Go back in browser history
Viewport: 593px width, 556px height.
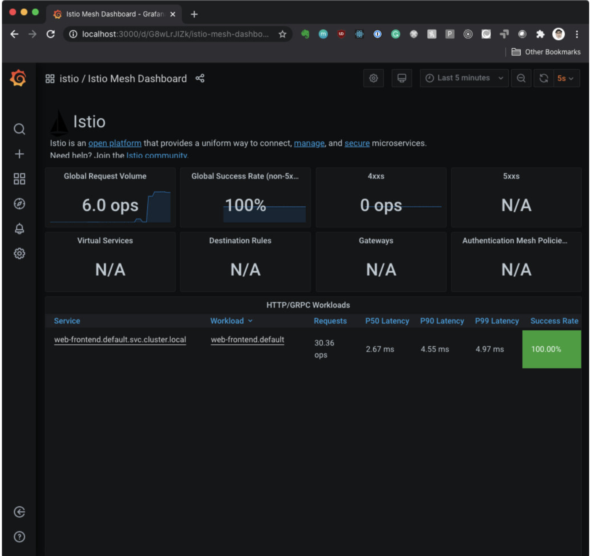[15, 34]
